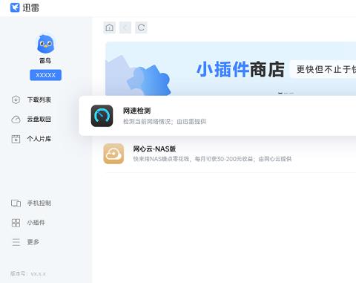Click the 云盘取回 cloud icon

point(16,120)
